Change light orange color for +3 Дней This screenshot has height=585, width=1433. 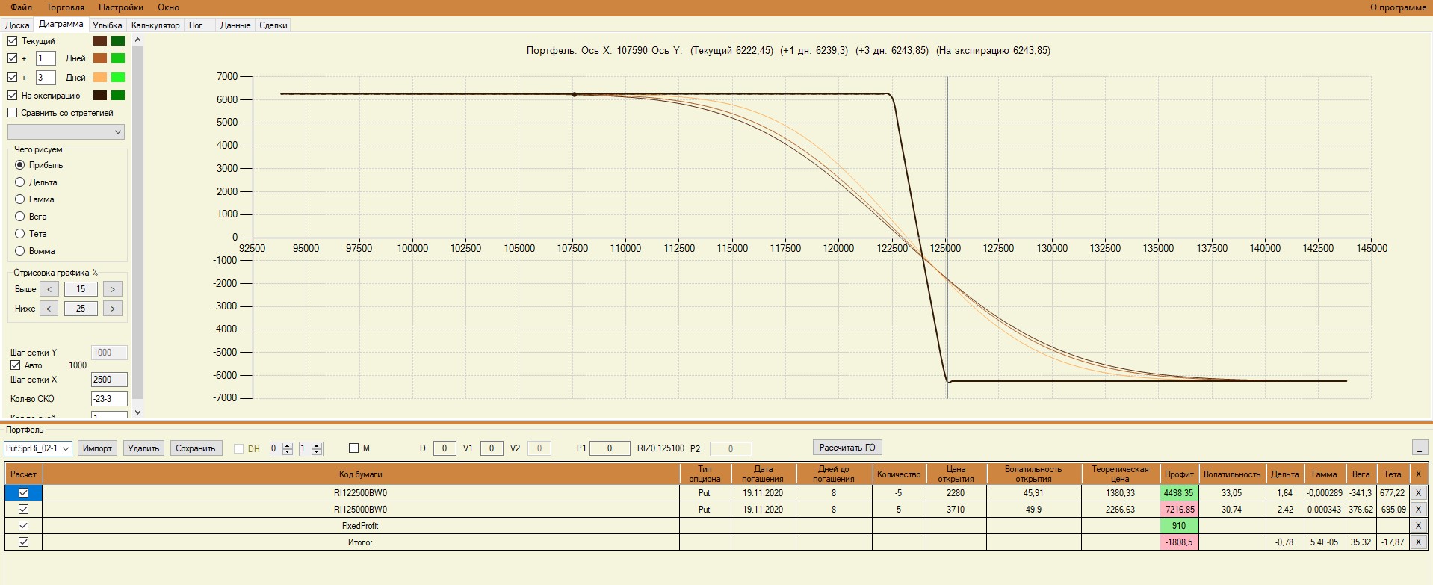100,78
